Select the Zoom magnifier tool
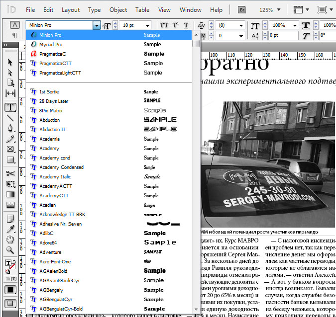 coord(10,250)
